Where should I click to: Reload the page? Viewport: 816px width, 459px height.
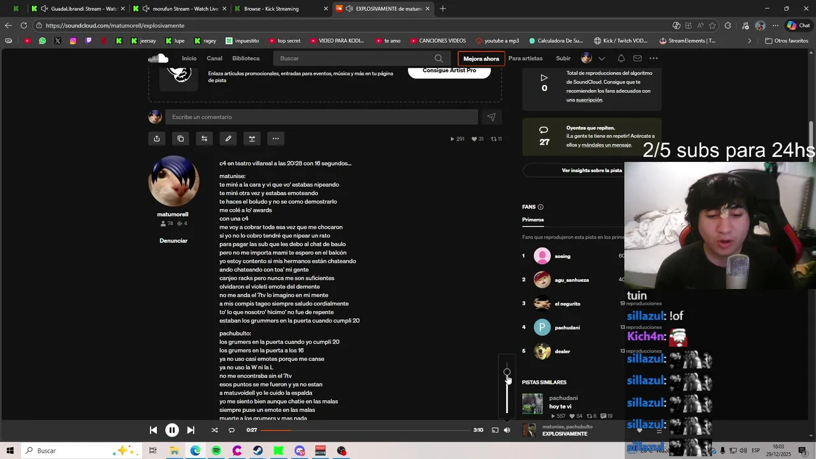pyautogui.click(x=24, y=25)
